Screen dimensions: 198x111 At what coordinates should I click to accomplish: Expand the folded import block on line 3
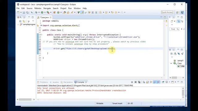[x=41, y=25]
